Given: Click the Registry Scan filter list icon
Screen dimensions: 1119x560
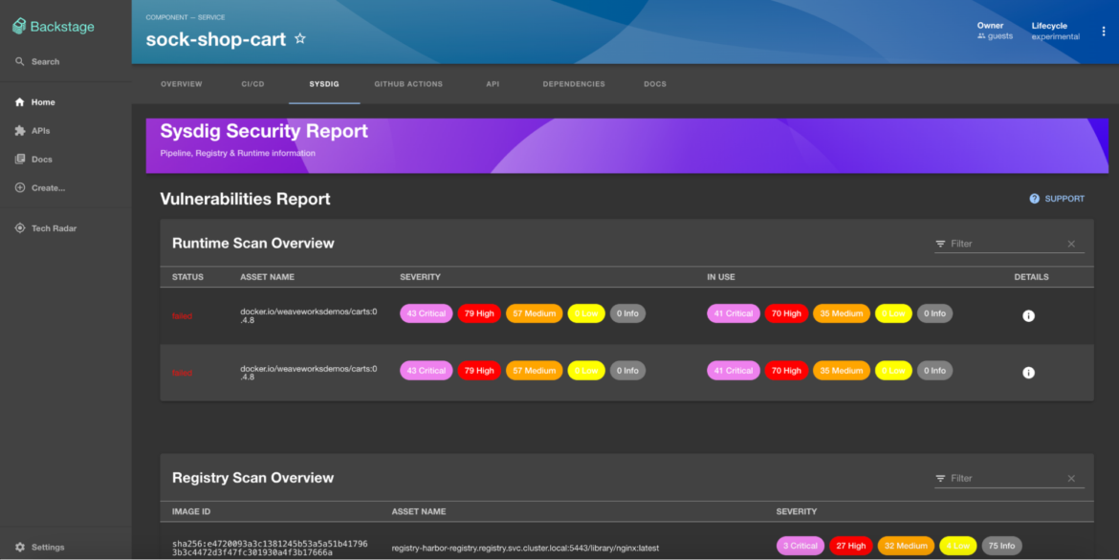Looking at the screenshot, I should tap(940, 479).
